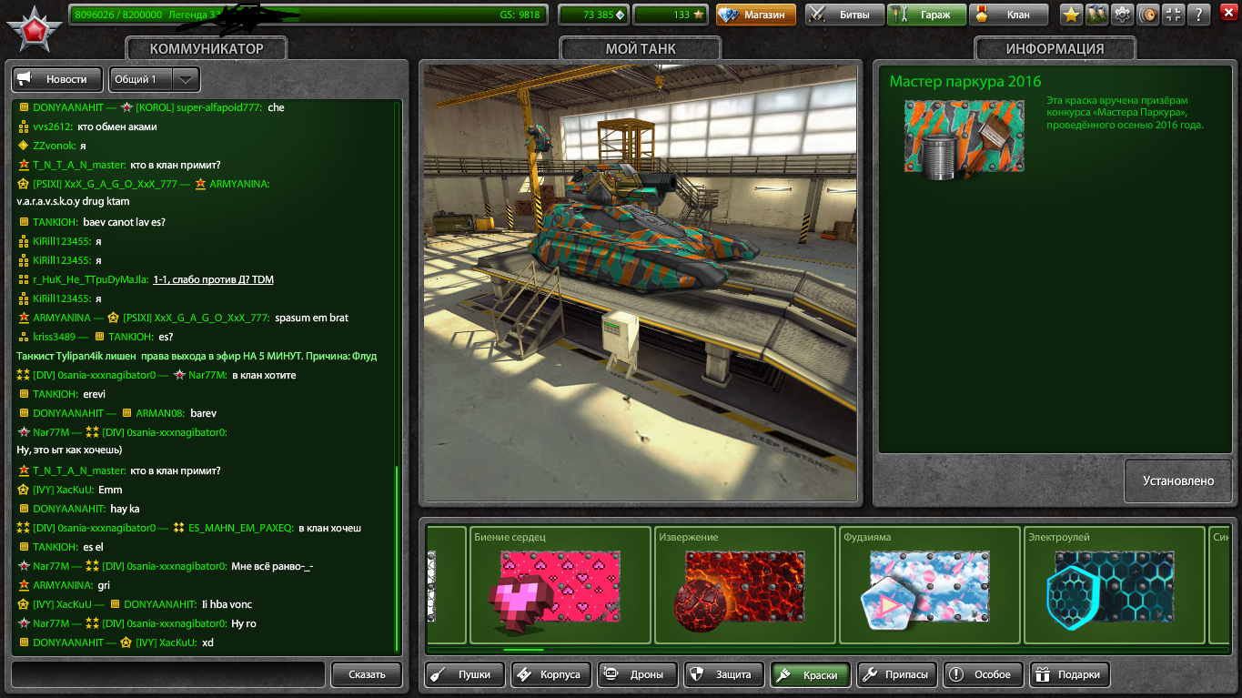Click the gold star premium icon

(1071, 15)
